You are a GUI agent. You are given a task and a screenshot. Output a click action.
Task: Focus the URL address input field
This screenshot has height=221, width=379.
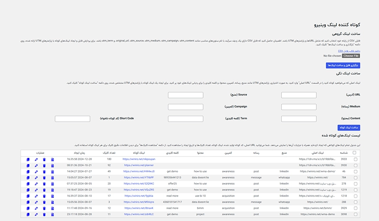[299, 95]
